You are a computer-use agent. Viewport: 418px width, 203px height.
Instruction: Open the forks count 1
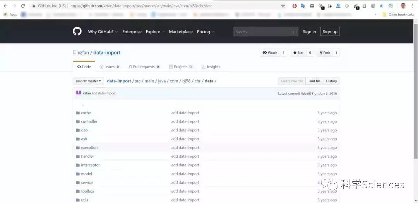click(x=336, y=53)
